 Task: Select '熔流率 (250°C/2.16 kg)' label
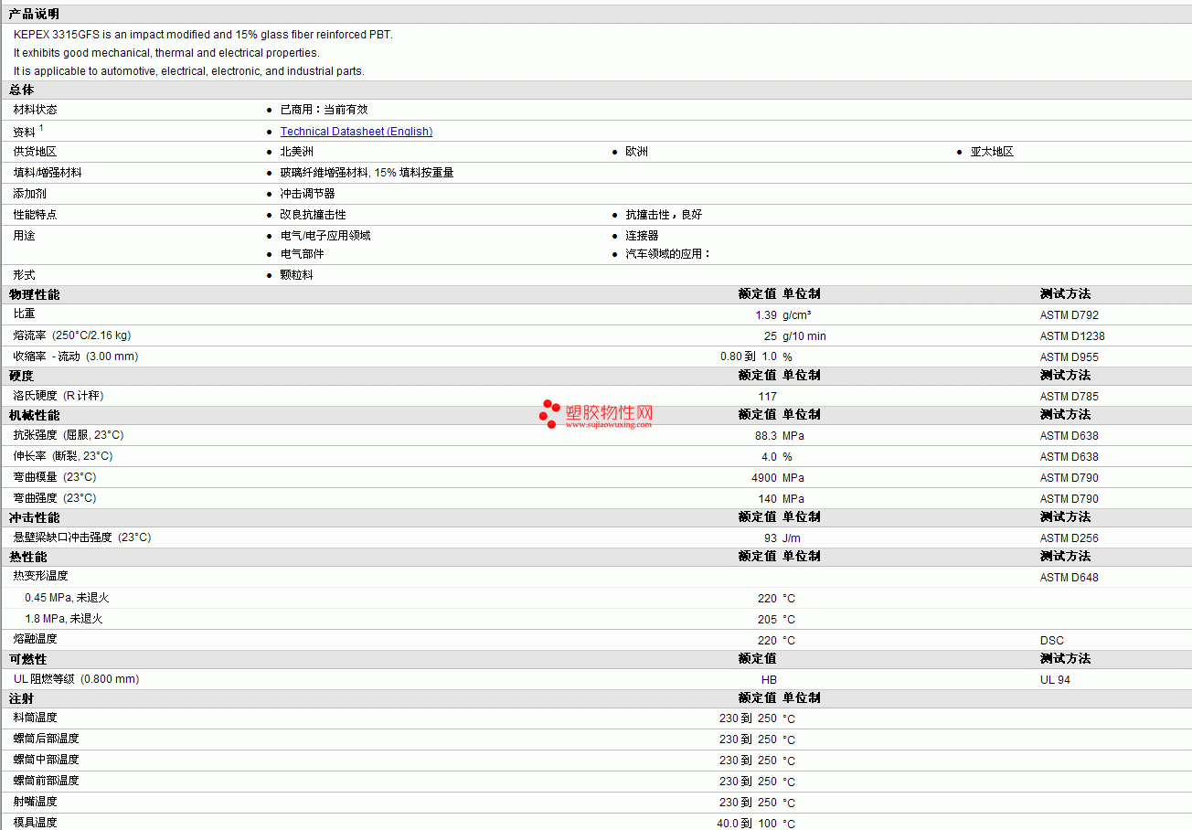(x=72, y=335)
